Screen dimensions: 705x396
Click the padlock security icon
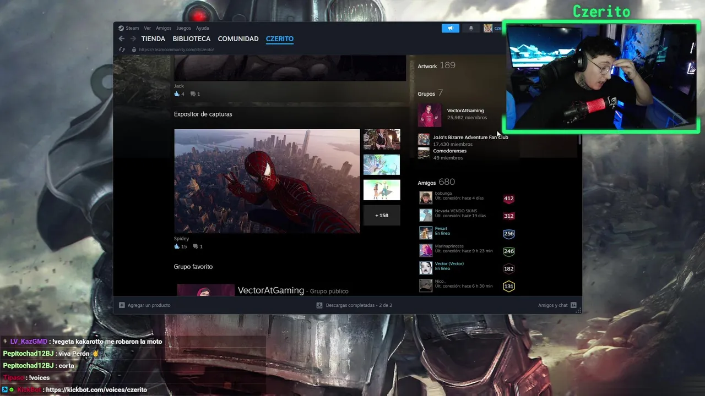click(134, 50)
